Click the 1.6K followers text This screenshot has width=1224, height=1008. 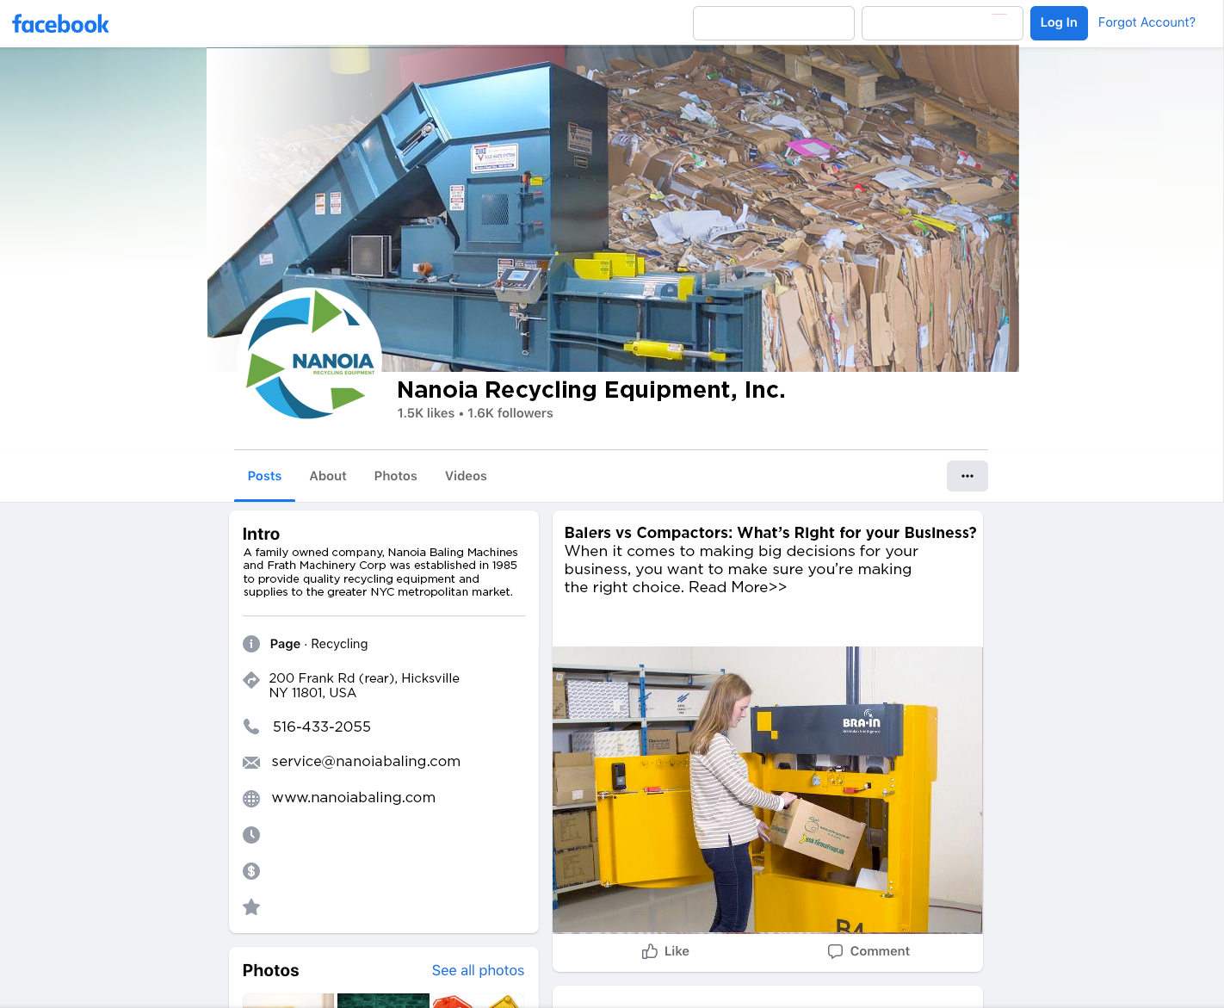[510, 413]
